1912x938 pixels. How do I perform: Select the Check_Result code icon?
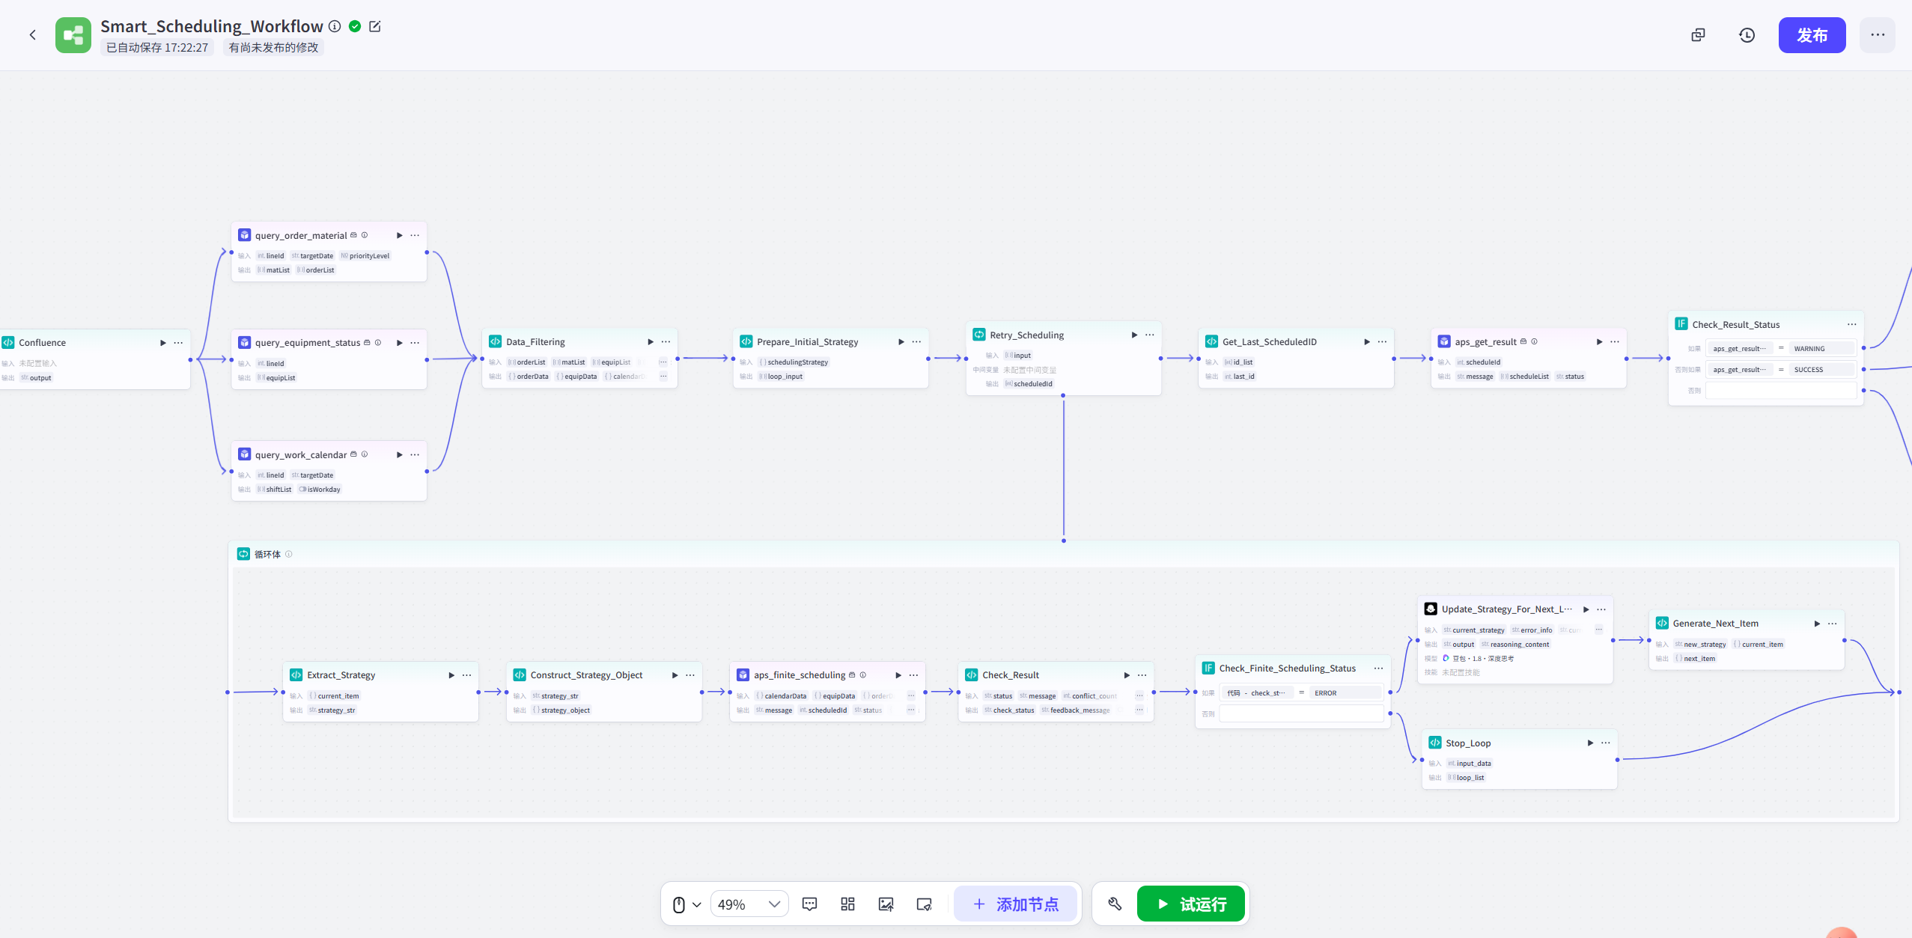[972, 674]
